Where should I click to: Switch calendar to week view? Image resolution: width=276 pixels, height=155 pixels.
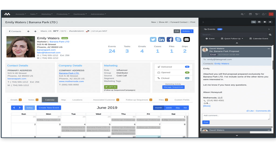pos(169,108)
